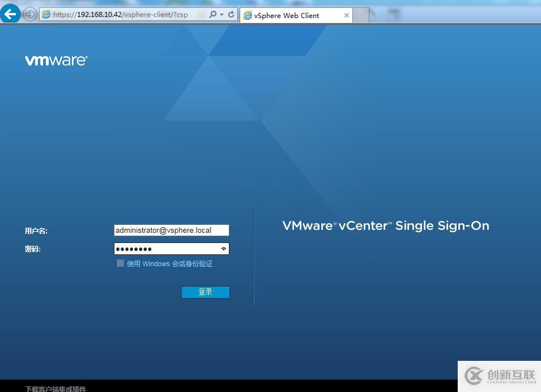
Task: Close the vSphere Web Client tab
Action: point(346,15)
